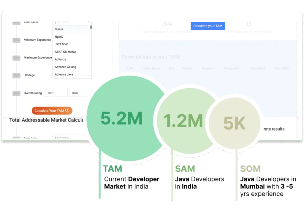Select ABAP ON HANA from the list
Screen dimensions: 304x212
point(65,52)
